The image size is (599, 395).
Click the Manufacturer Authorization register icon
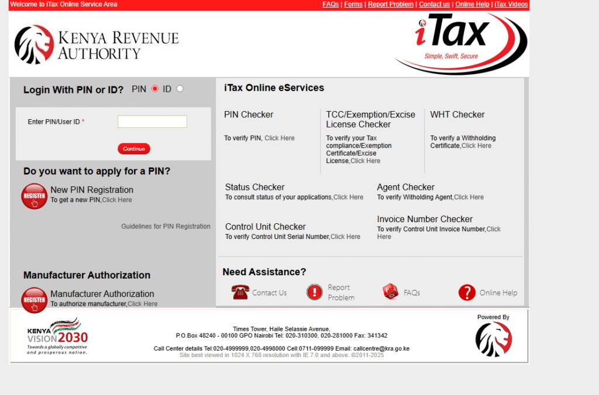pos(34,300)
